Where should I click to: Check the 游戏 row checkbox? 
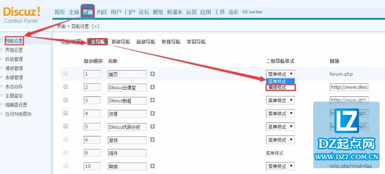click(65, 139)
